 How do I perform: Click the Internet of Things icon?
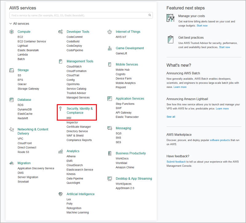point(109,32)
